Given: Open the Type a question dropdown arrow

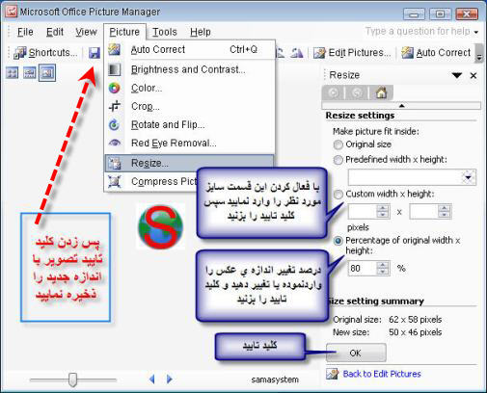Looking at the screenshot, I should (x=476, y=32).
